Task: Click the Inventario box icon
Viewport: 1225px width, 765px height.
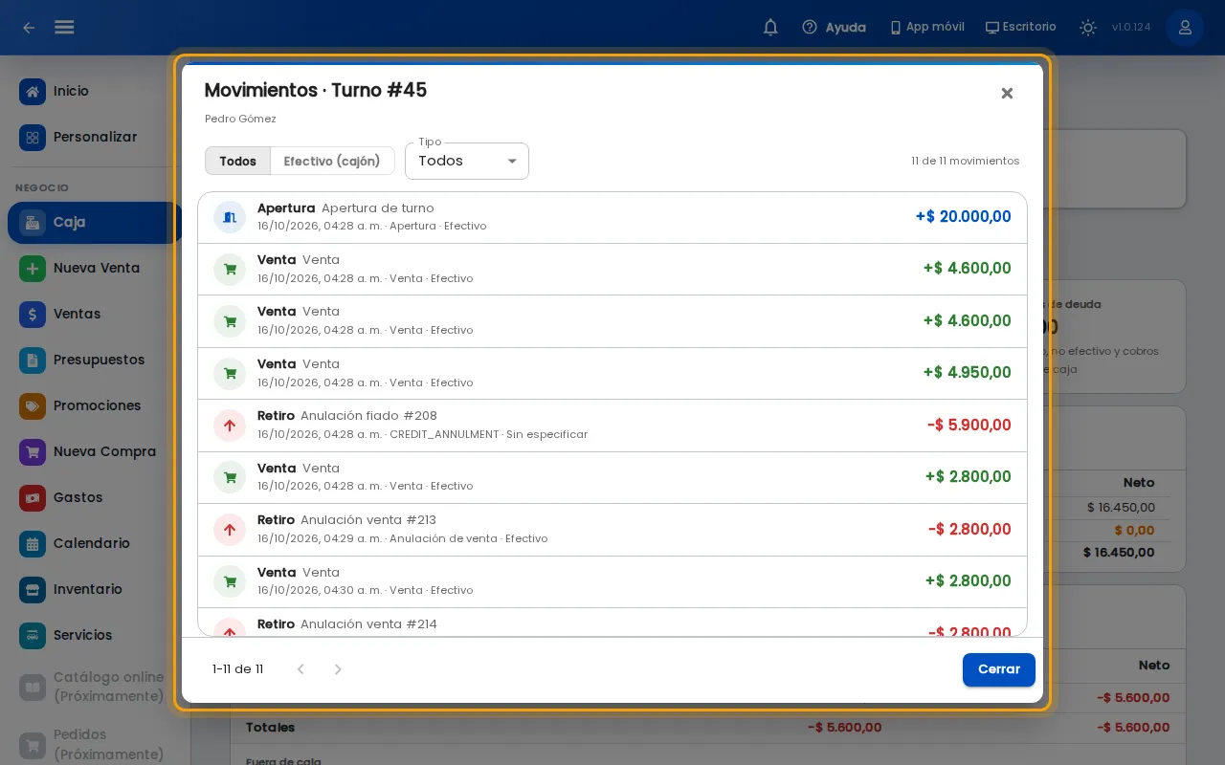Action: (x=33, y=589)
